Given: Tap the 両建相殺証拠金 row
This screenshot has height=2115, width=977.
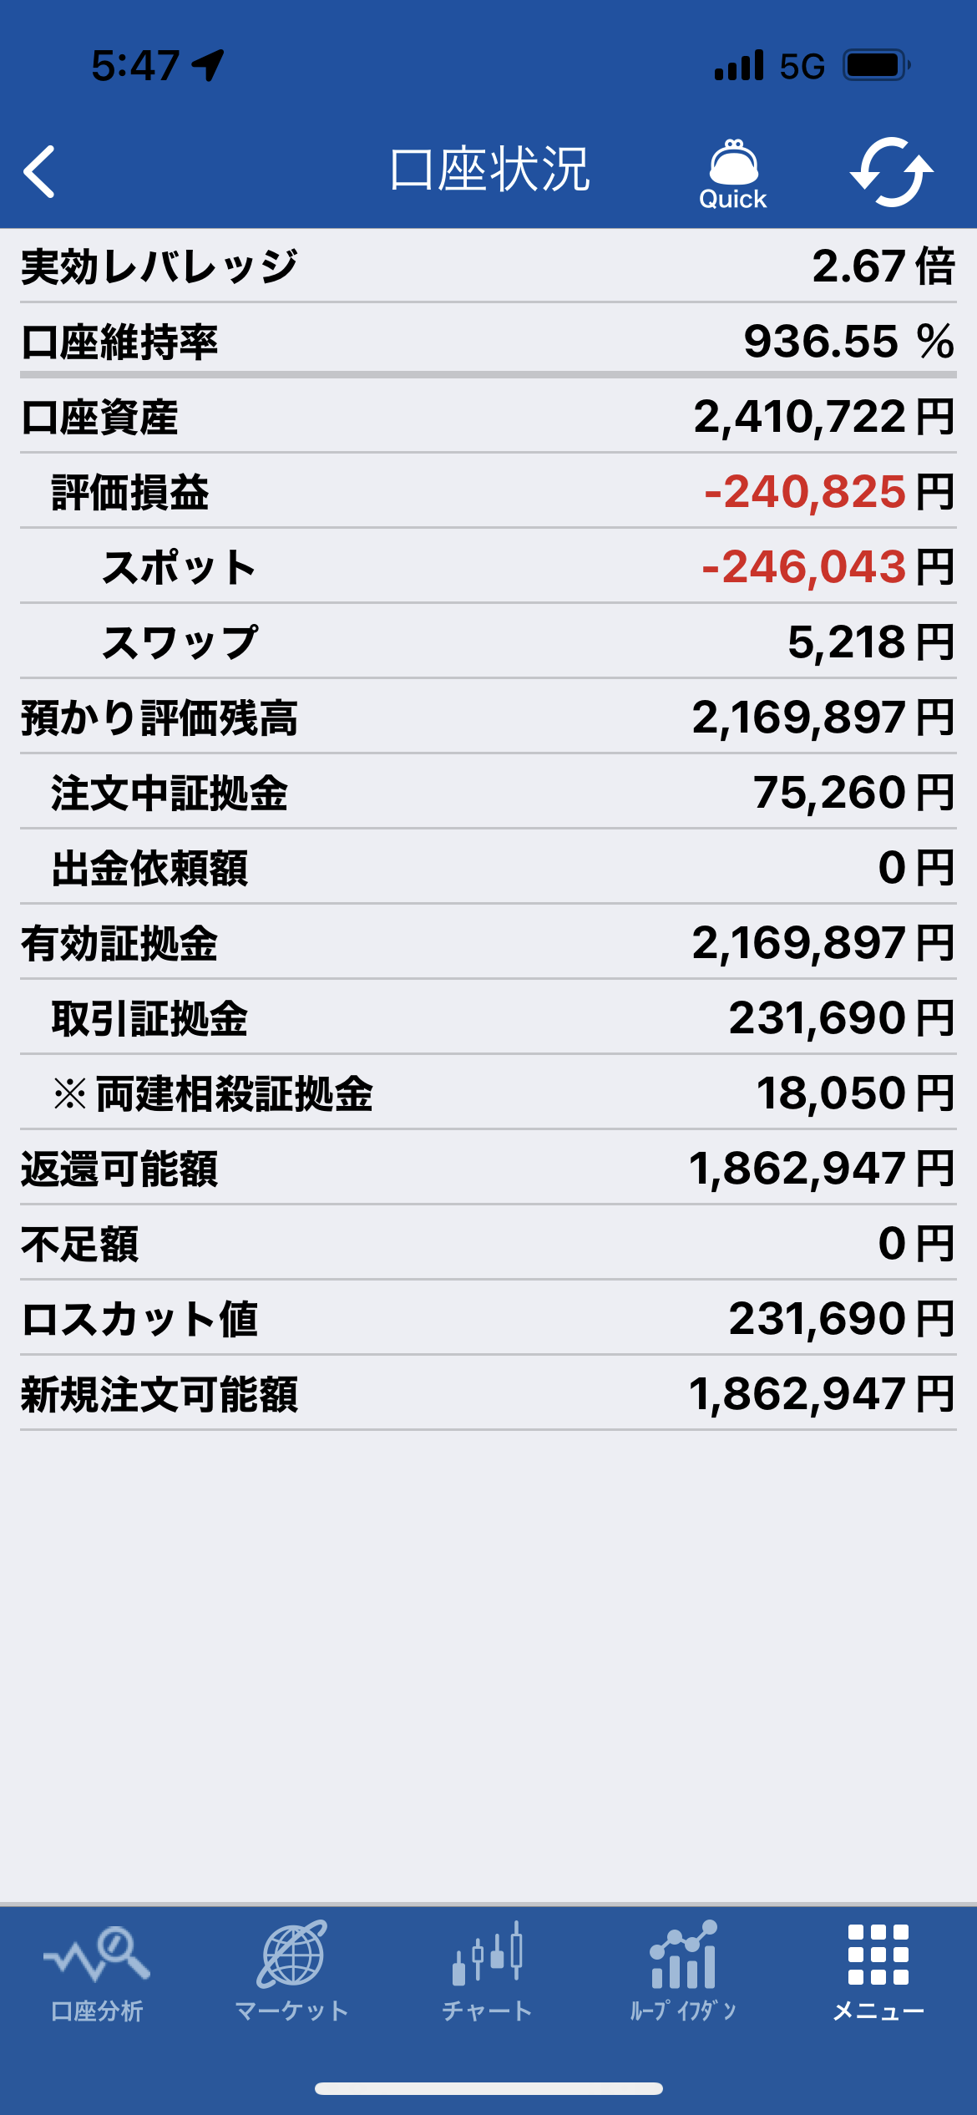Looking at the screenshot, I should (x=488, y=1093).
